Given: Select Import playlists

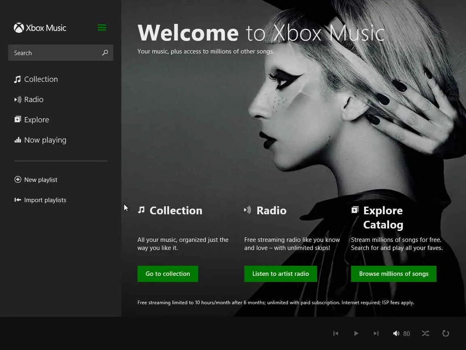Looking at the screenshot, I should (45, 200).
